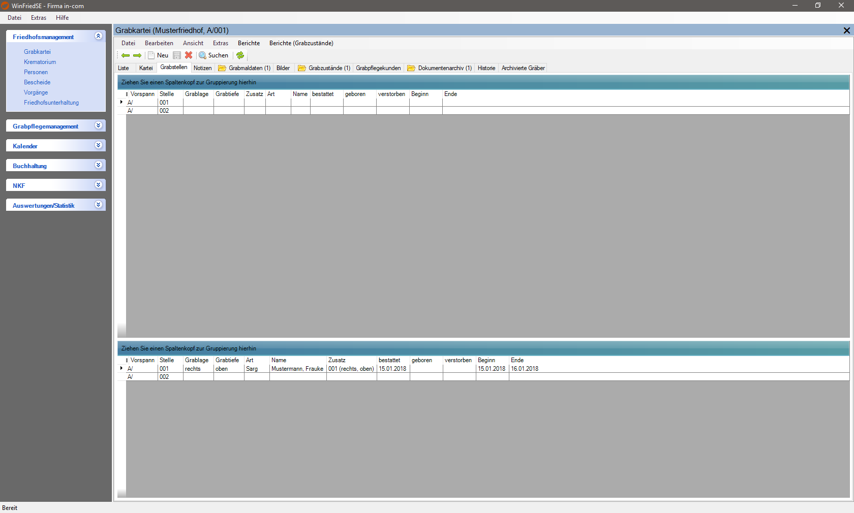Close the Grabkartei panel with X
Image resolution: width=854 pixels, height=513 pixels.
846,30
